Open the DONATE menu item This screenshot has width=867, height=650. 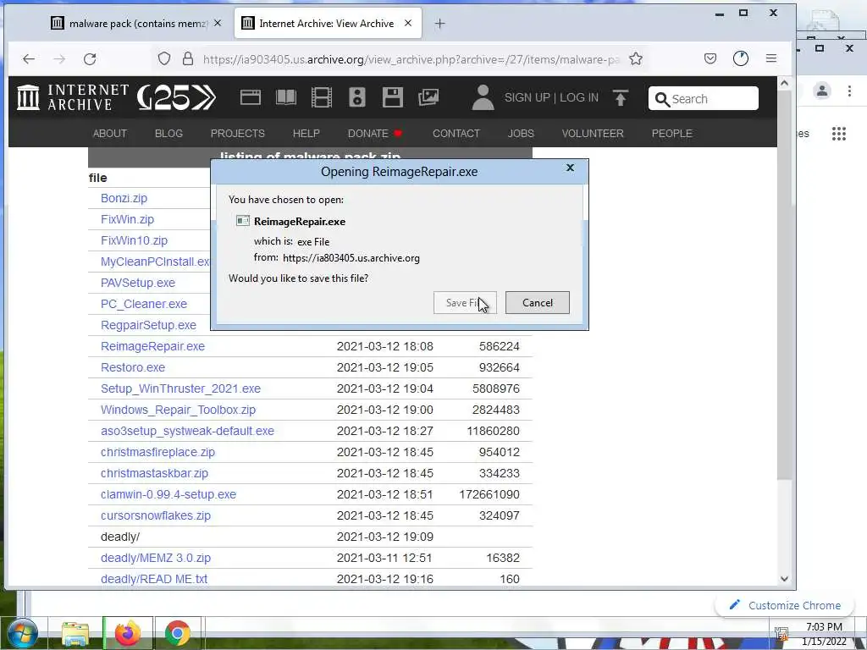pyautogui.click(x=374, y=133)
